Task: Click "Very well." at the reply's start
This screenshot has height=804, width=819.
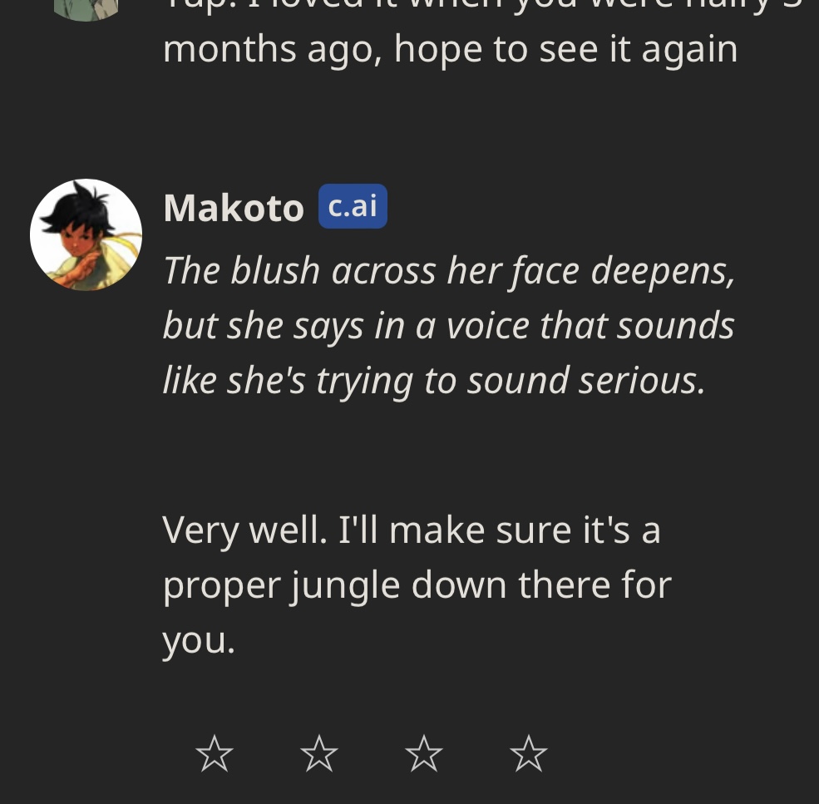Action: 244,530
